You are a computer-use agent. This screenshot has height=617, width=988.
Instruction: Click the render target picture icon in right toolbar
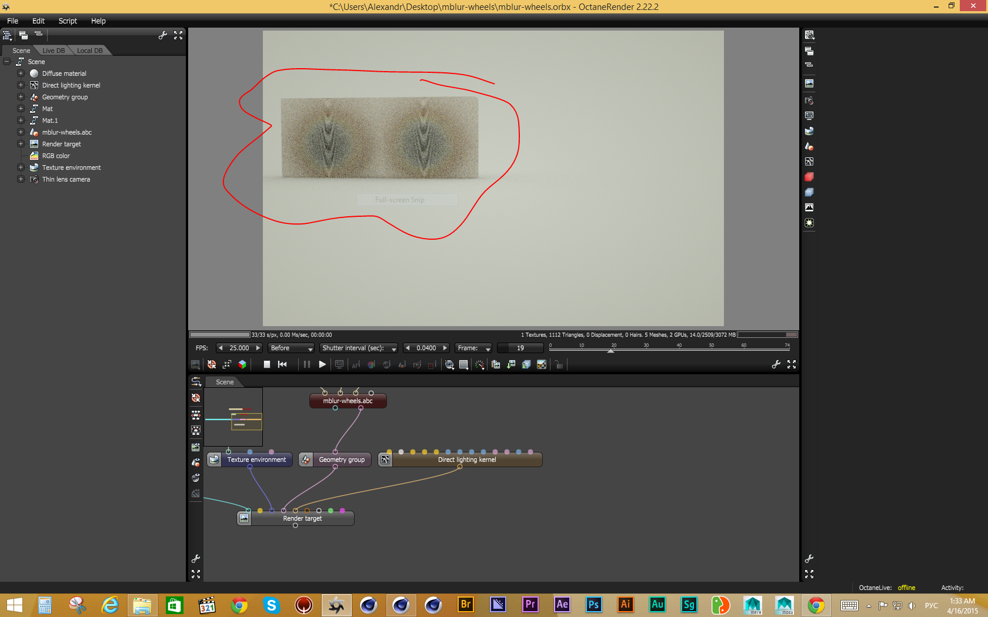point(809,83)
